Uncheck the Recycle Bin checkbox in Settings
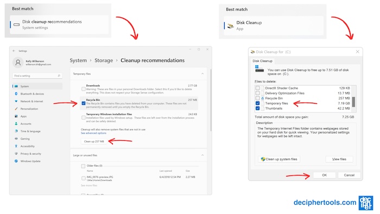The height and width of the screenshot is (214, 380). point(84,104)
